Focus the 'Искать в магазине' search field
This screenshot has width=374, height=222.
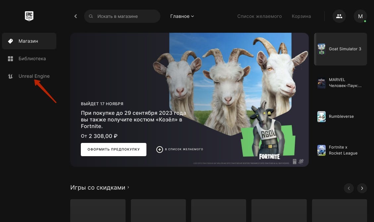click(122, 16)
